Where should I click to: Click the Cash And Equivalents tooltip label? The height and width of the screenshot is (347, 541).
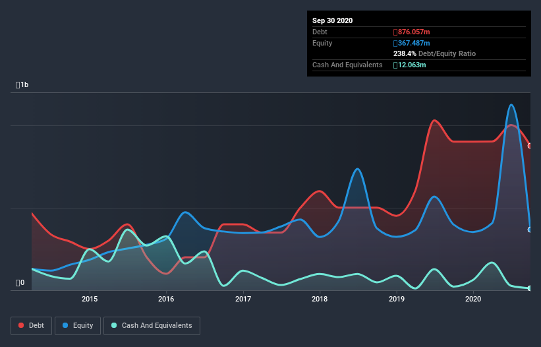[x=347, y=65]
